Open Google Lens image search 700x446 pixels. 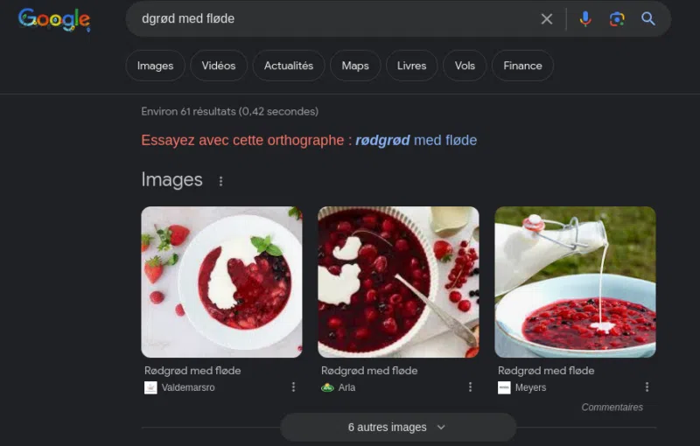(617, 19)
